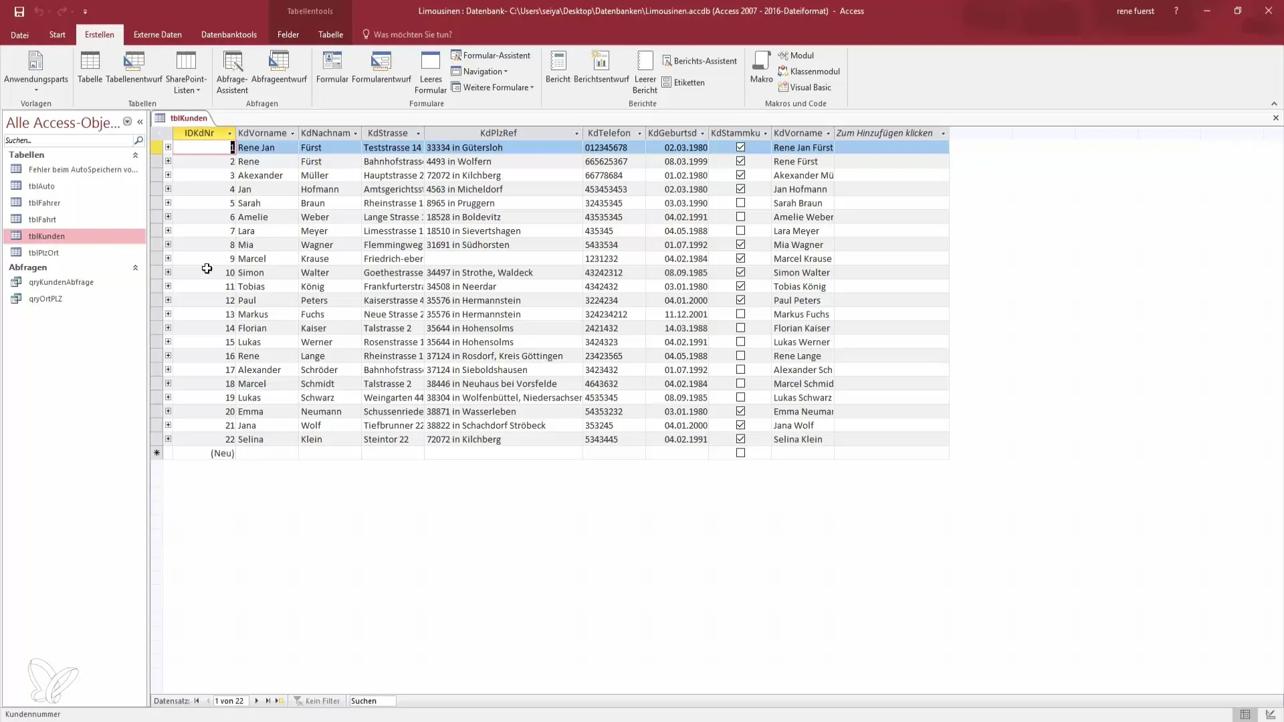Open Tabellenentwurf table design
Viewport: 1284px width, 722px height.
click(x=134, y=68)
